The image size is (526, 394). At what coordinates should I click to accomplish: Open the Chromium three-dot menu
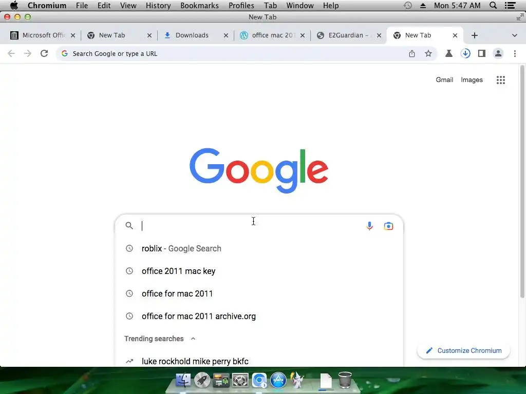(x=515, y=53)
